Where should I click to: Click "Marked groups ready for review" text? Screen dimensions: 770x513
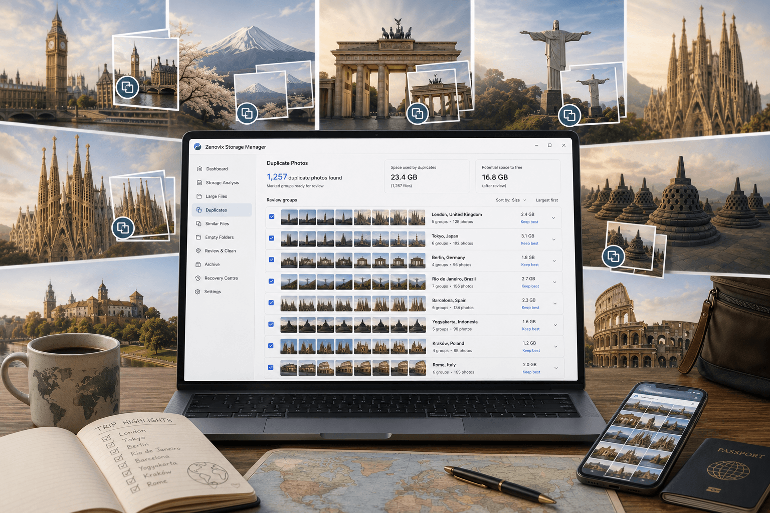point(295,186)
